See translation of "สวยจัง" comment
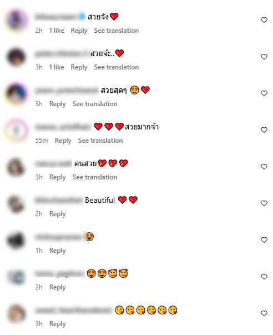Viewport: 273px width, 335px height. point(117,31)
